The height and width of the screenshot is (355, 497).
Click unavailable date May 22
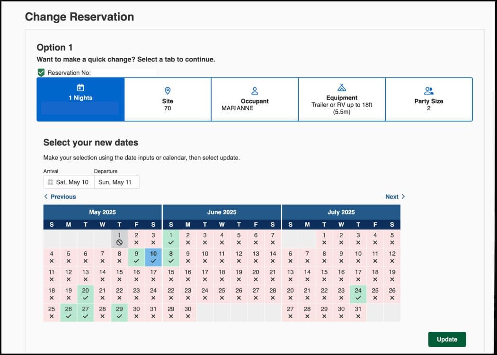[x=119, y=294]
